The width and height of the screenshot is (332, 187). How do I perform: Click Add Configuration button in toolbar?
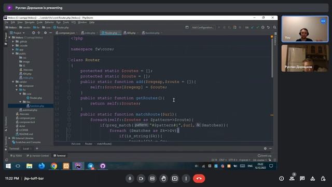203,28
